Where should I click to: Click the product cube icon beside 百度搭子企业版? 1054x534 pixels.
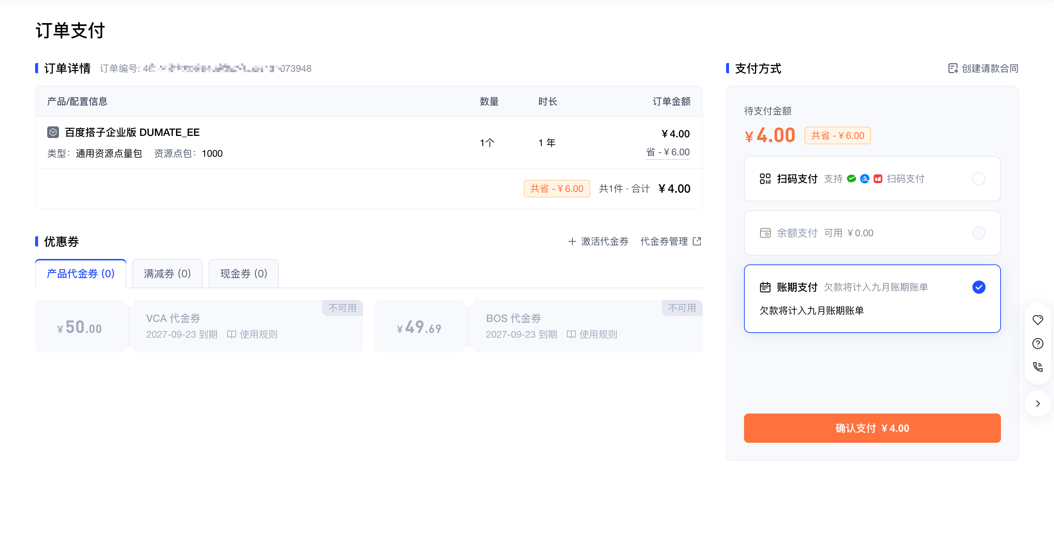(53, 132)
